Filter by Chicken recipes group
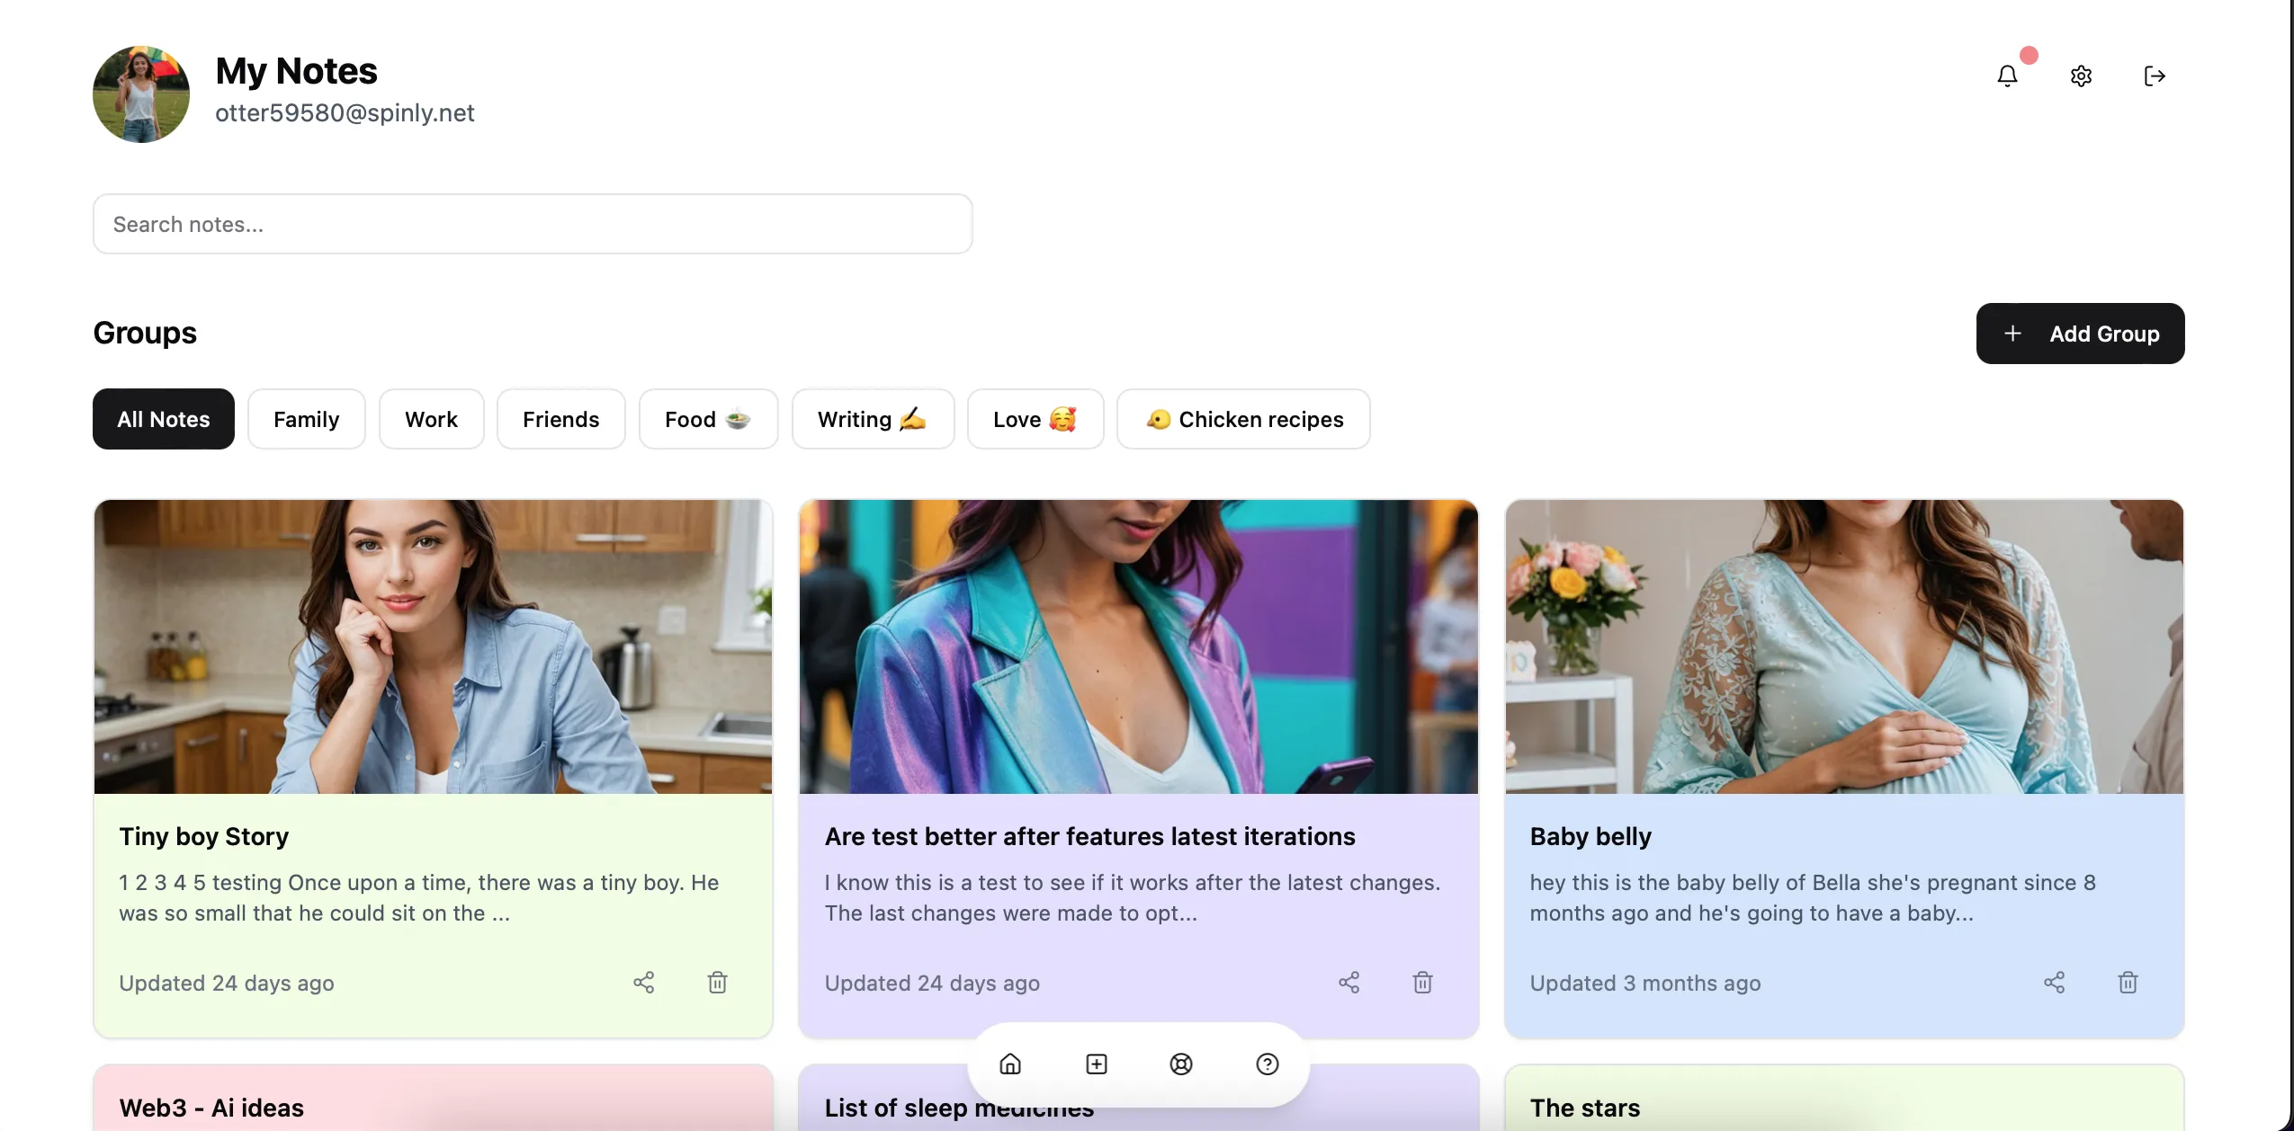The height and width of the screenshot is (1131, 2294). pos(1243,419)
